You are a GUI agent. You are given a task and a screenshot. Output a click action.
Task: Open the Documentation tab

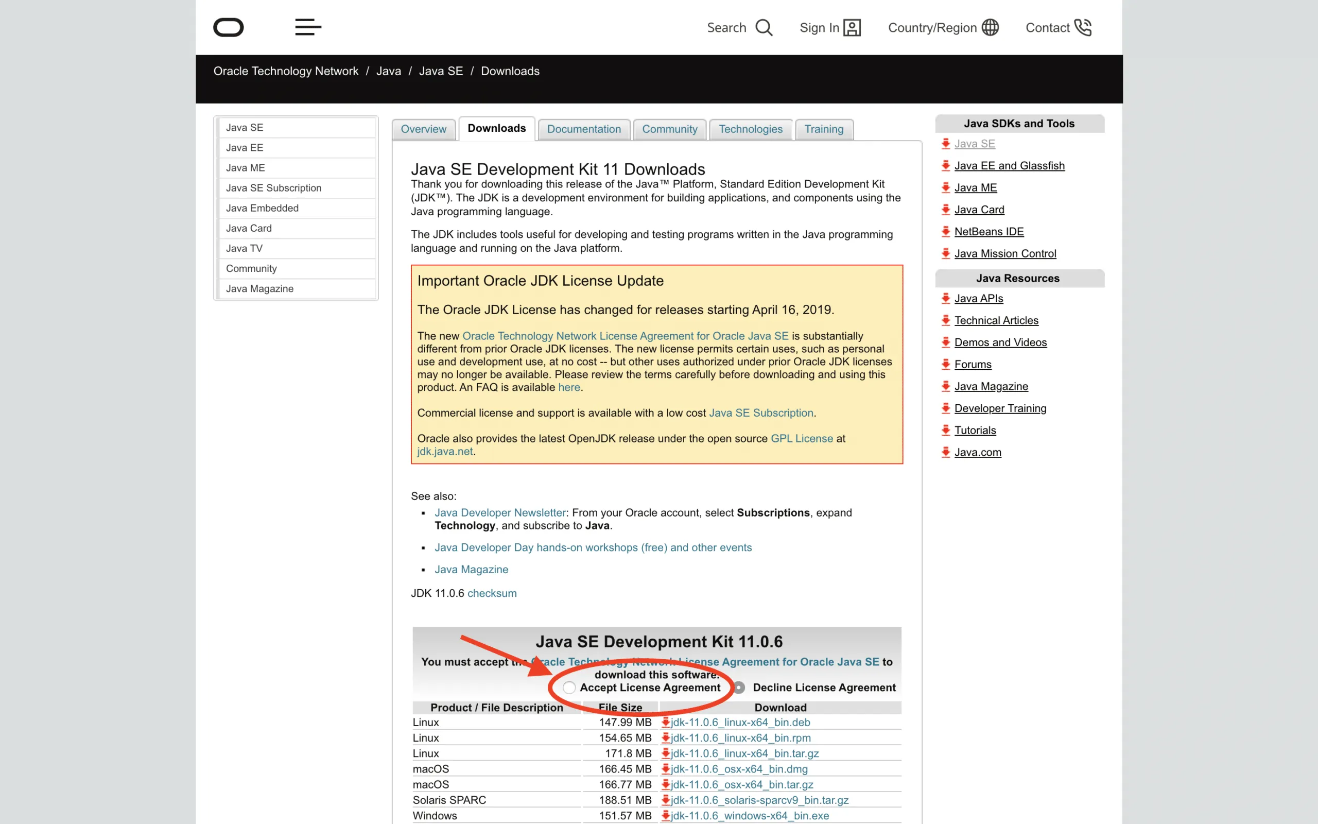click(584, 129)
